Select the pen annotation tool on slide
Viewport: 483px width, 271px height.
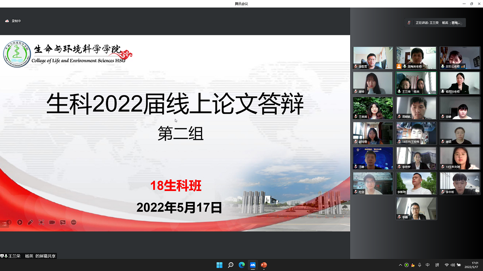pyautogui.click(x=30, y=222)
